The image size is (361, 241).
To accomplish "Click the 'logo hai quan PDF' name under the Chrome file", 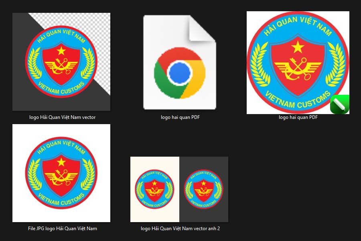I will [x=180, y=117].
